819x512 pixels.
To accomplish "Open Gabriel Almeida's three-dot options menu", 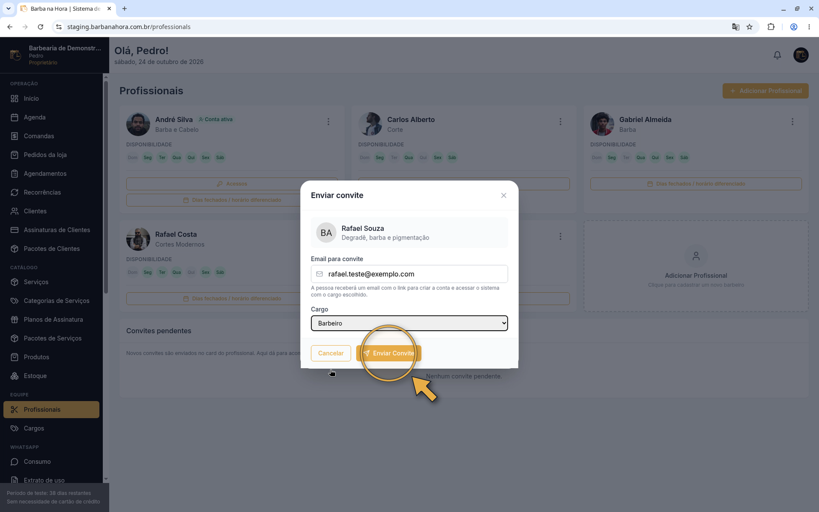I will (792, 121).
